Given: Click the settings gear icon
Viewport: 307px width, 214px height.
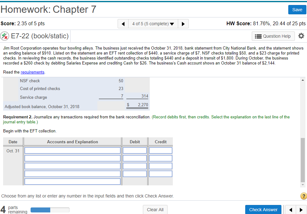Looking at the screenshot, I should coord(301,36).
